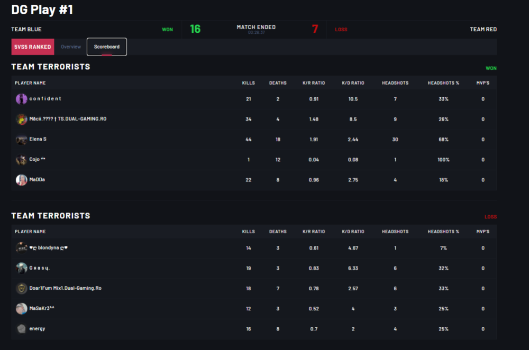Open the avatar beside Doar1Fum Mix1.Dual-Gaming.Ro

point(21,288)
